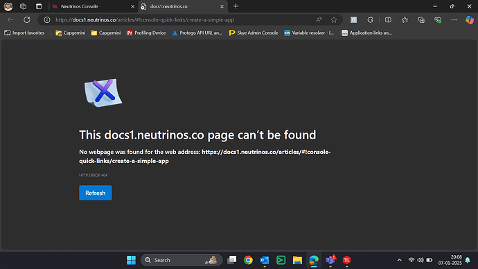Open the green terminal app on the taskbar
The image size is (478, 269).
281,260
